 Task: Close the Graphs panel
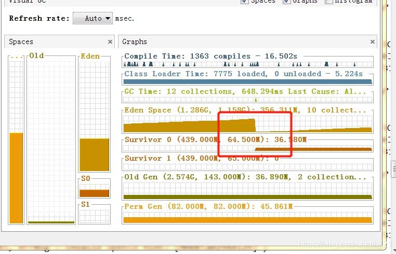(x=372, y=42)
